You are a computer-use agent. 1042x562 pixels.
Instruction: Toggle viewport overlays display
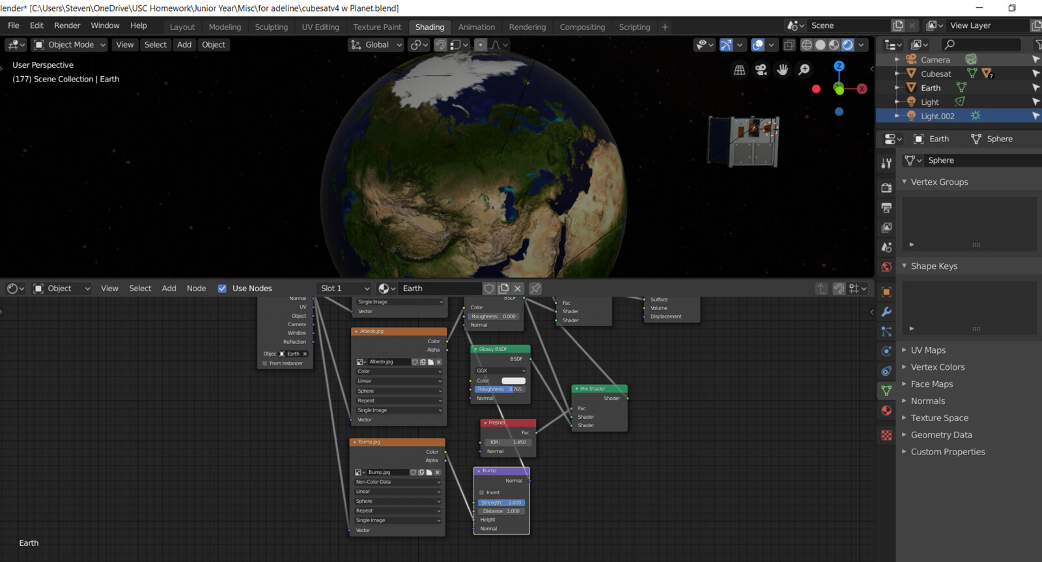[x=757, y=45]
